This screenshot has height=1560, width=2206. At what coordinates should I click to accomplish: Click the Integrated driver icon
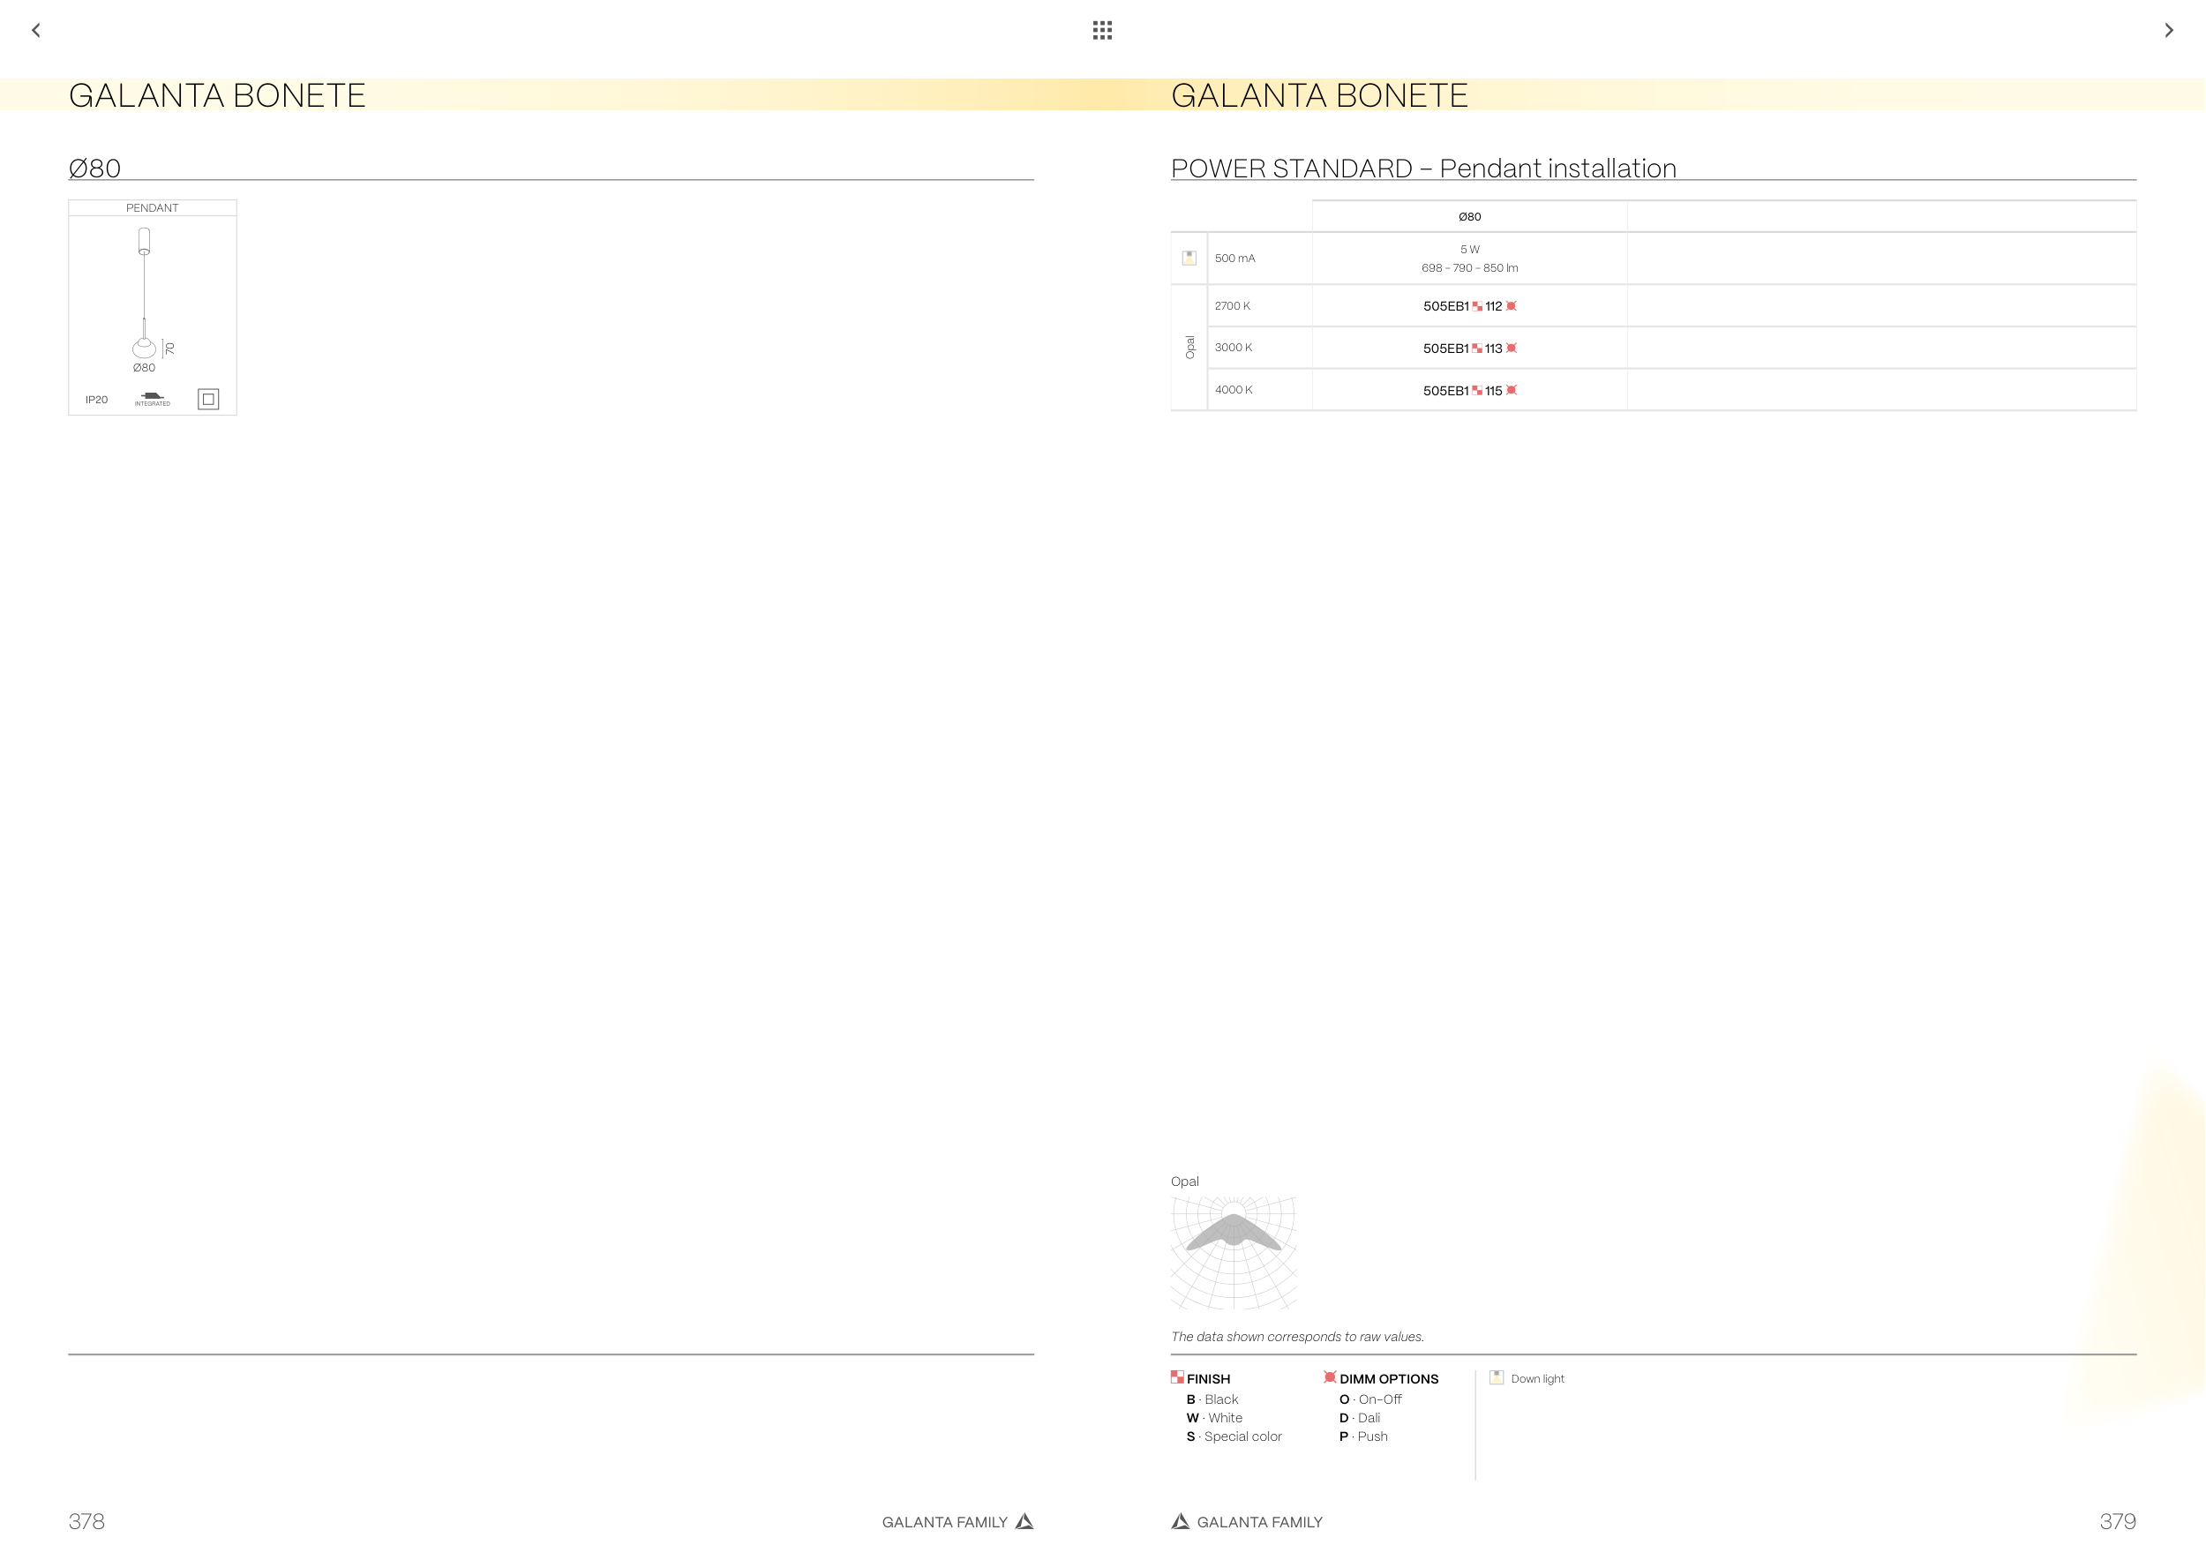(x=152, y=398)
